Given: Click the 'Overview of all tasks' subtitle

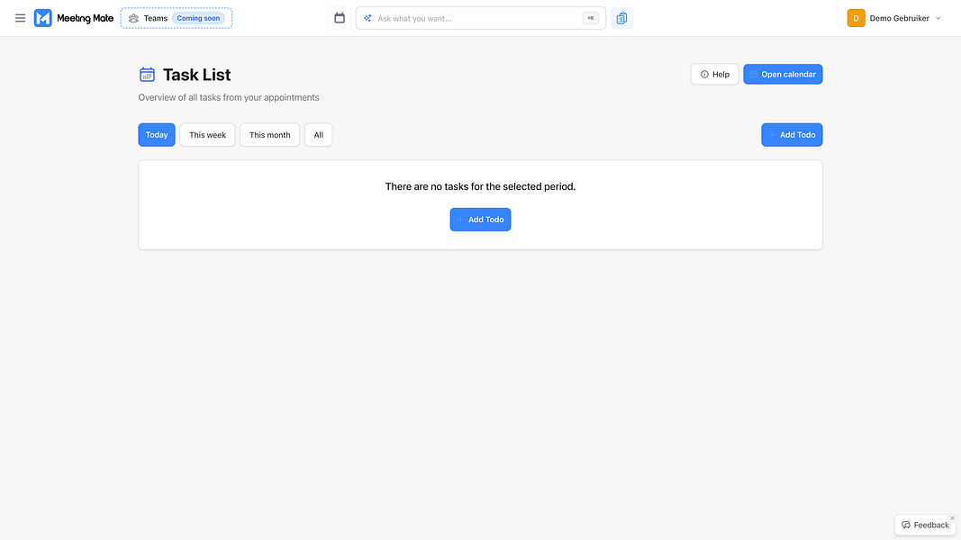Looking at the screenshot, I should [229, 97].
